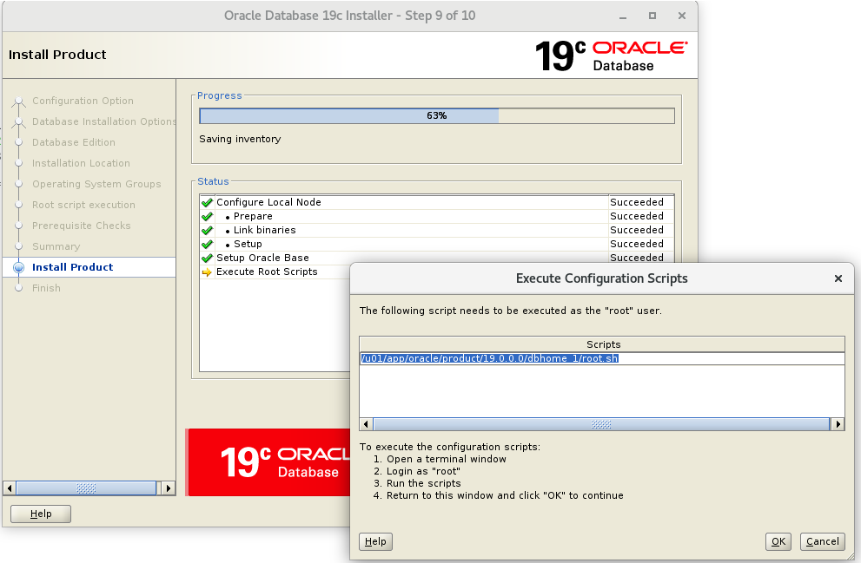Select the root.sh script path row
Image resolution: width=861 pixels, height=563 pixels.
click(602, 358)
